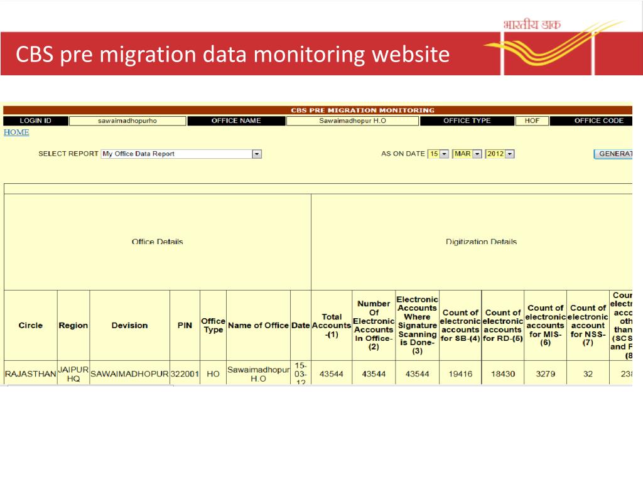Expand the day dropdown showing 15
Viewport: 643px width, 482px height.
coord(438,154)
